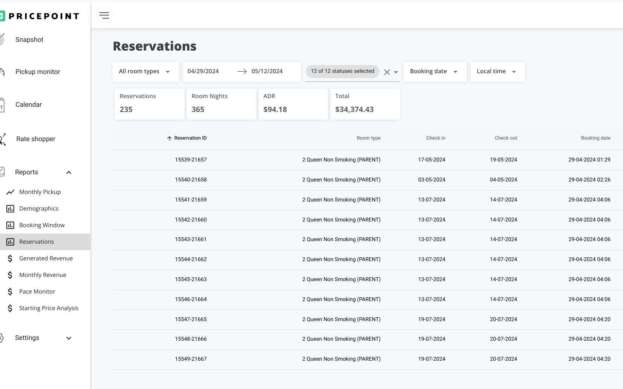This screenshot has height=389, width=623.
Task: Click the Generated Revenue dollar icon
Action: point(10,258)
